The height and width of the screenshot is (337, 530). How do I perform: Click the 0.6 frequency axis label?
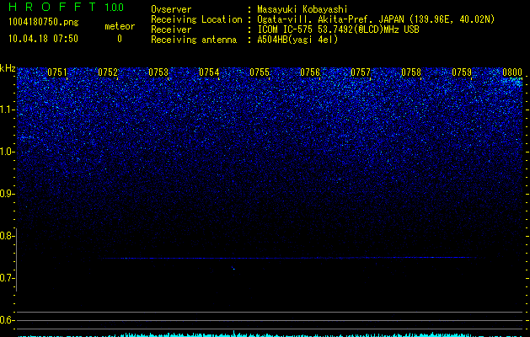tap(7, 320)
